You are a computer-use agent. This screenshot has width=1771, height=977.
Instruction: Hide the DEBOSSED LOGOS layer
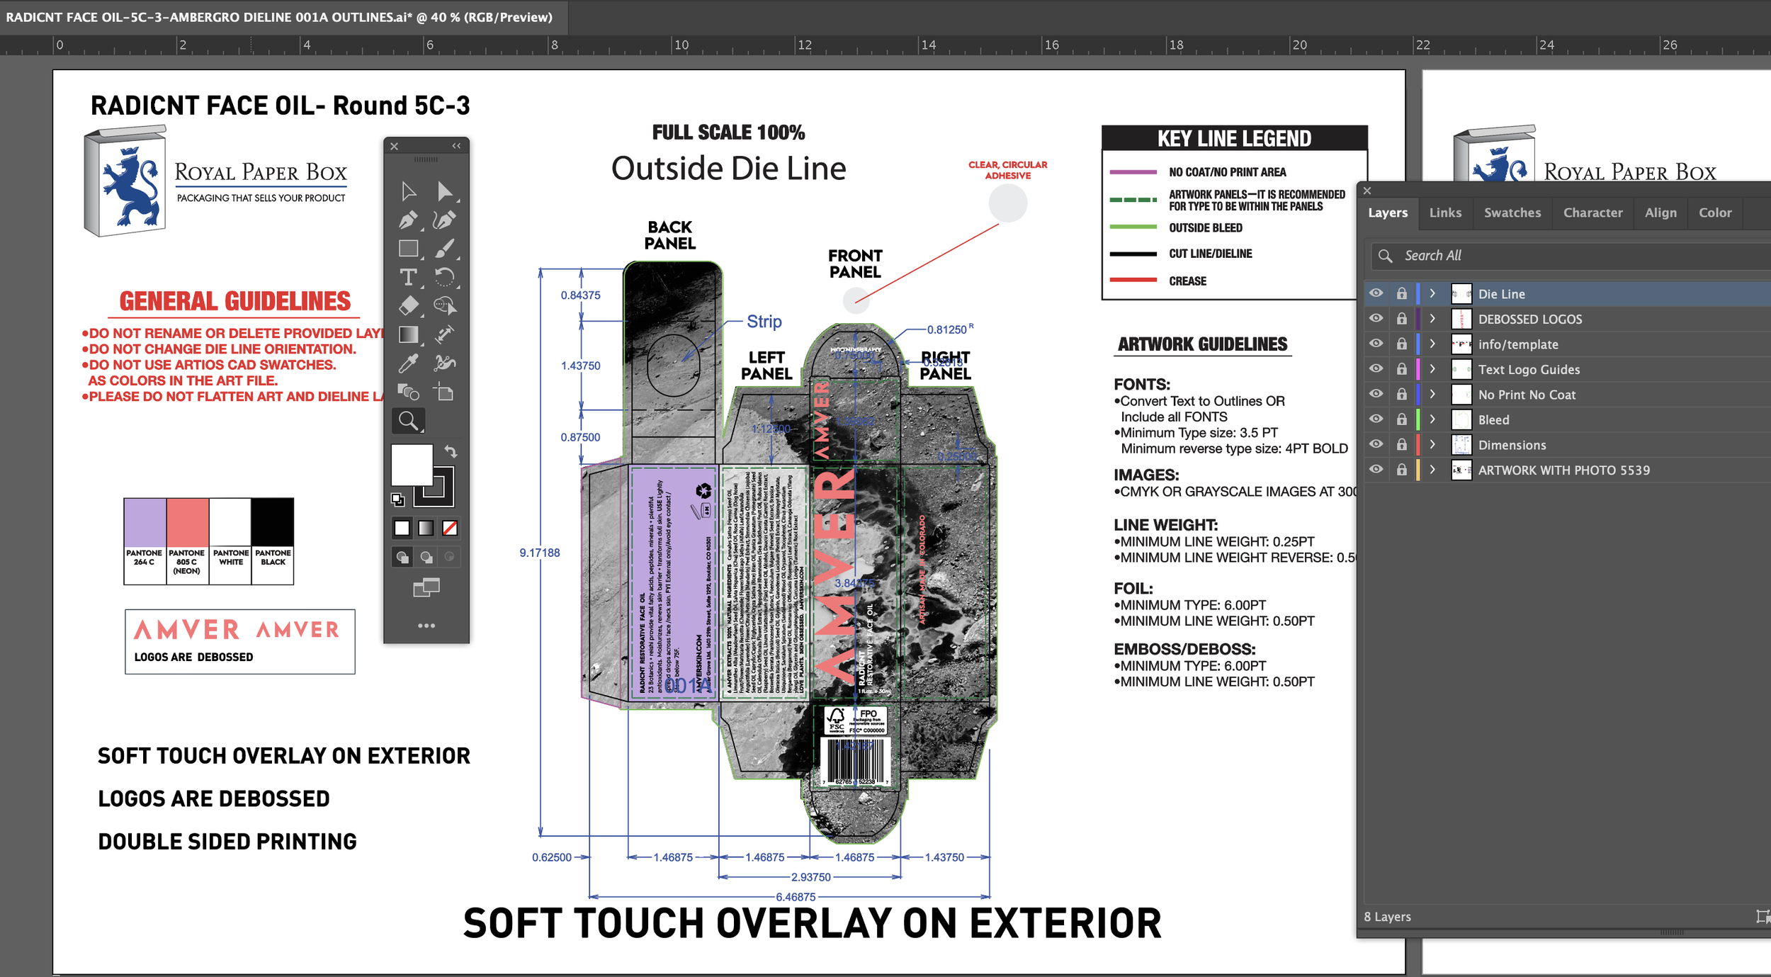(1376, 319)
